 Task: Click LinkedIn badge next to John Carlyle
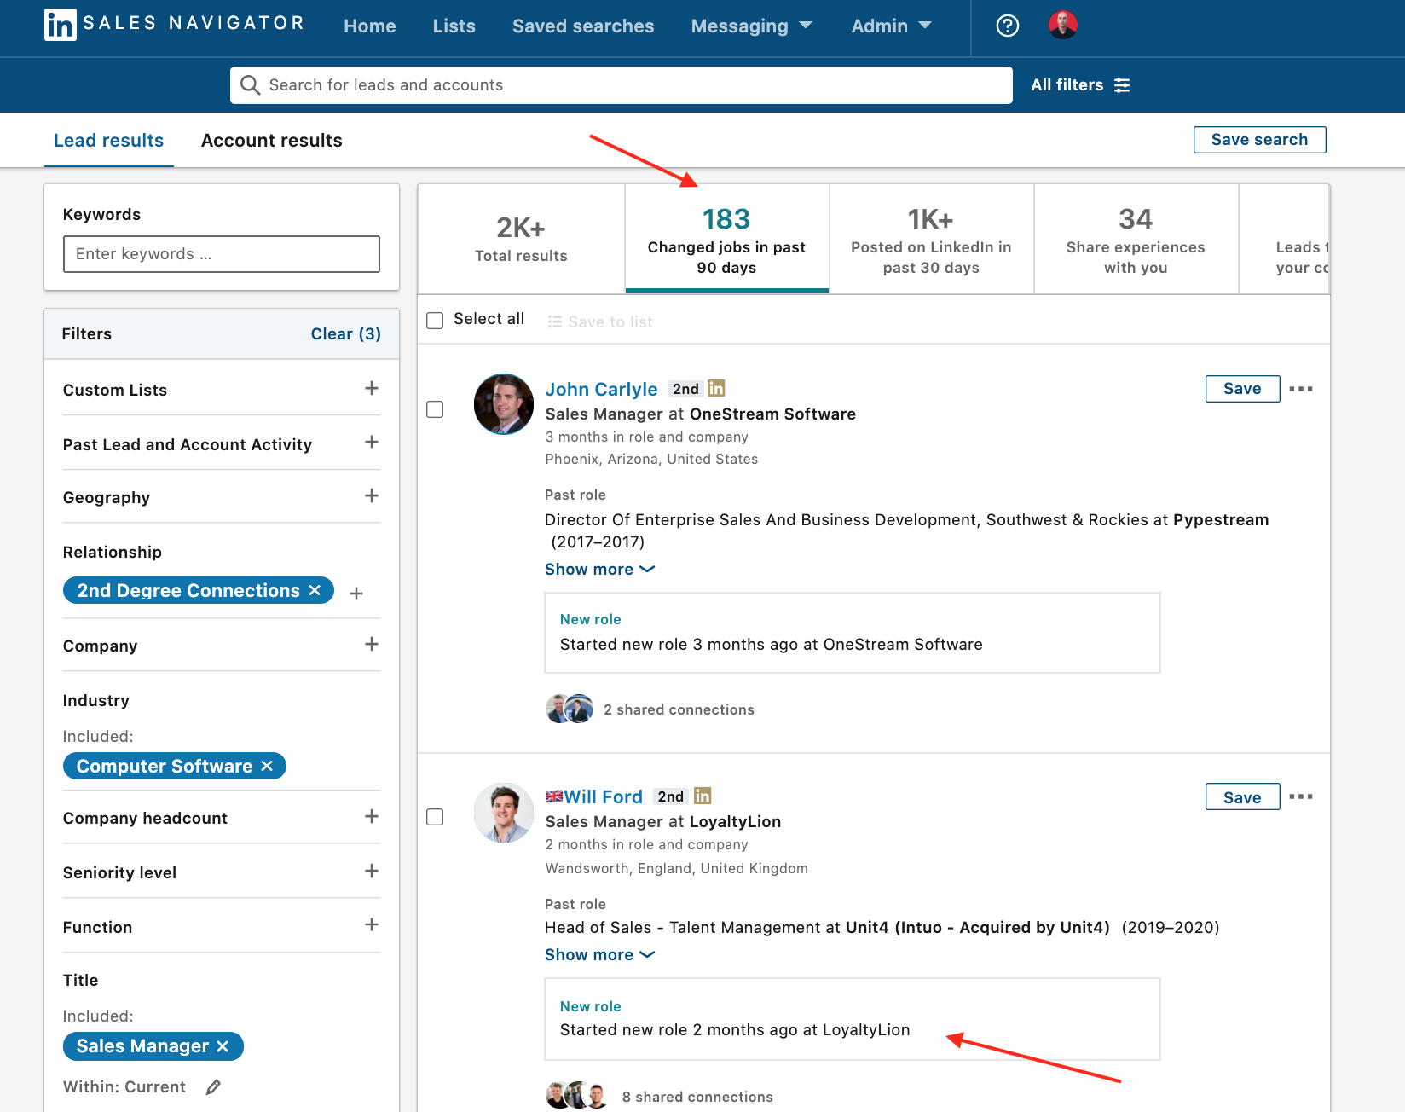pyautogui.click(x=716, y=388)
